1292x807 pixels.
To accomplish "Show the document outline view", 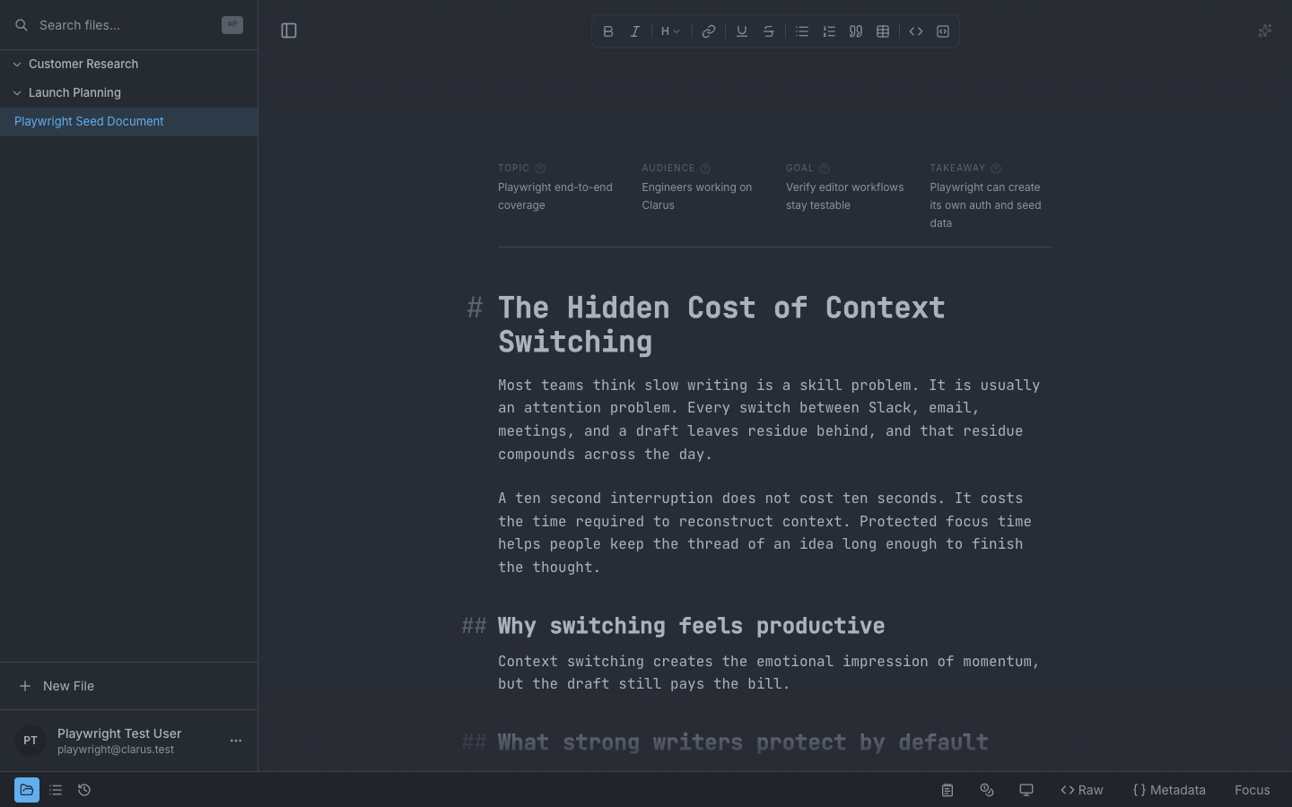I will (x=56, y=790).
